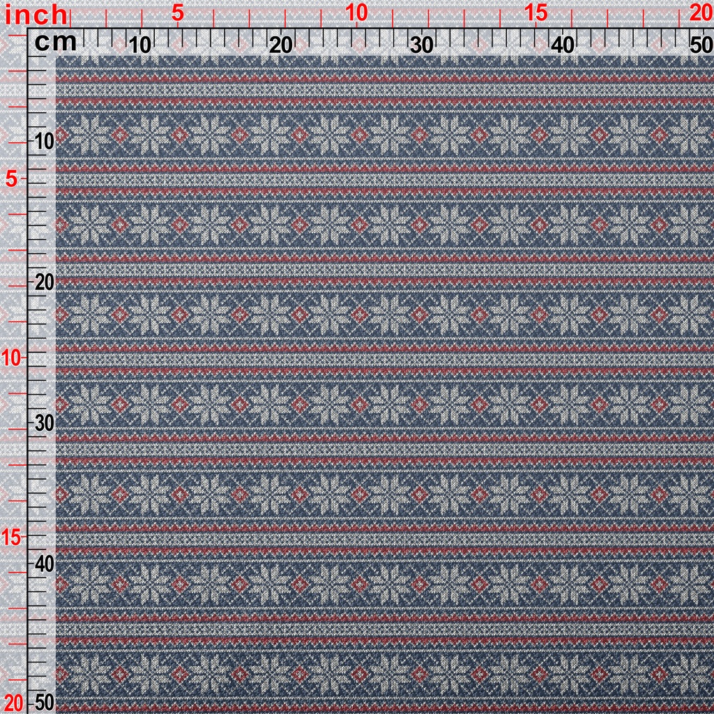Click the red 5 on left inch ruler
The width and height of the screenshot is (714, 714).
pyautogui.click(x=12, y=178)
